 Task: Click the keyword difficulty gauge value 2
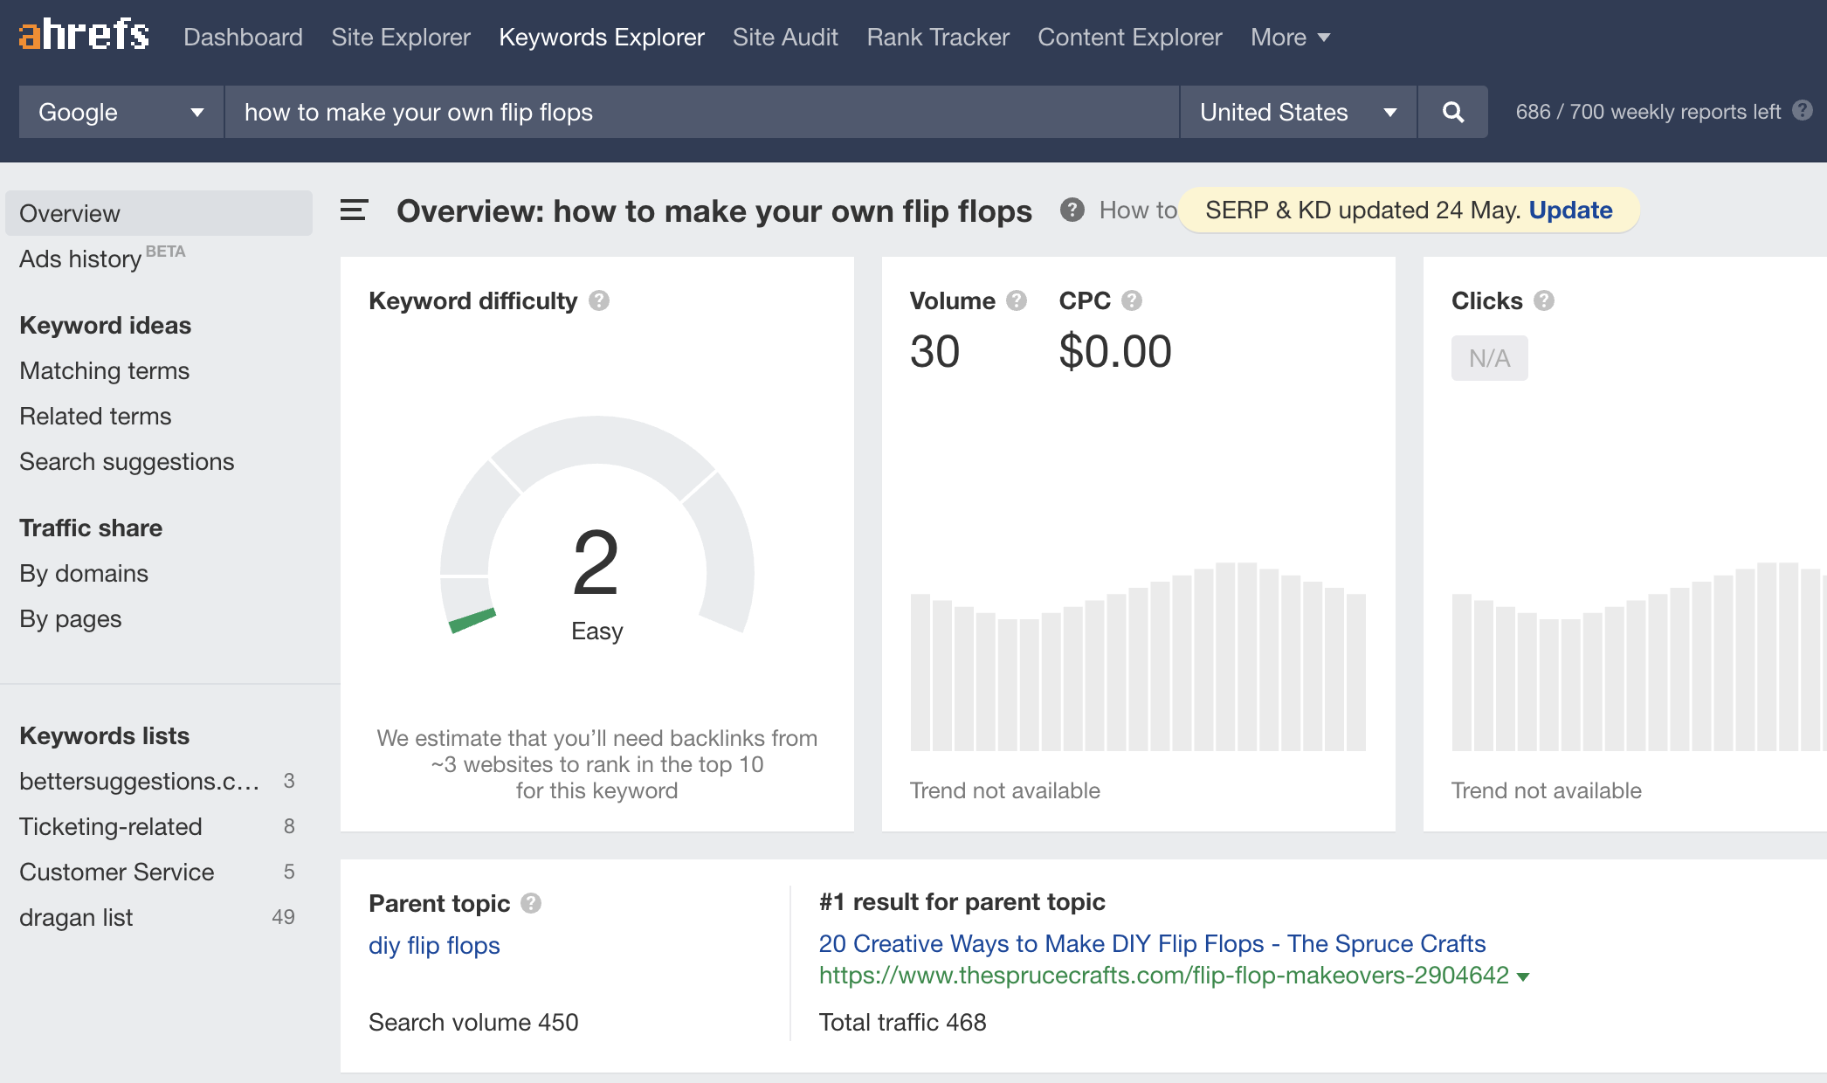pyautogui.click(x=596, y=563)
